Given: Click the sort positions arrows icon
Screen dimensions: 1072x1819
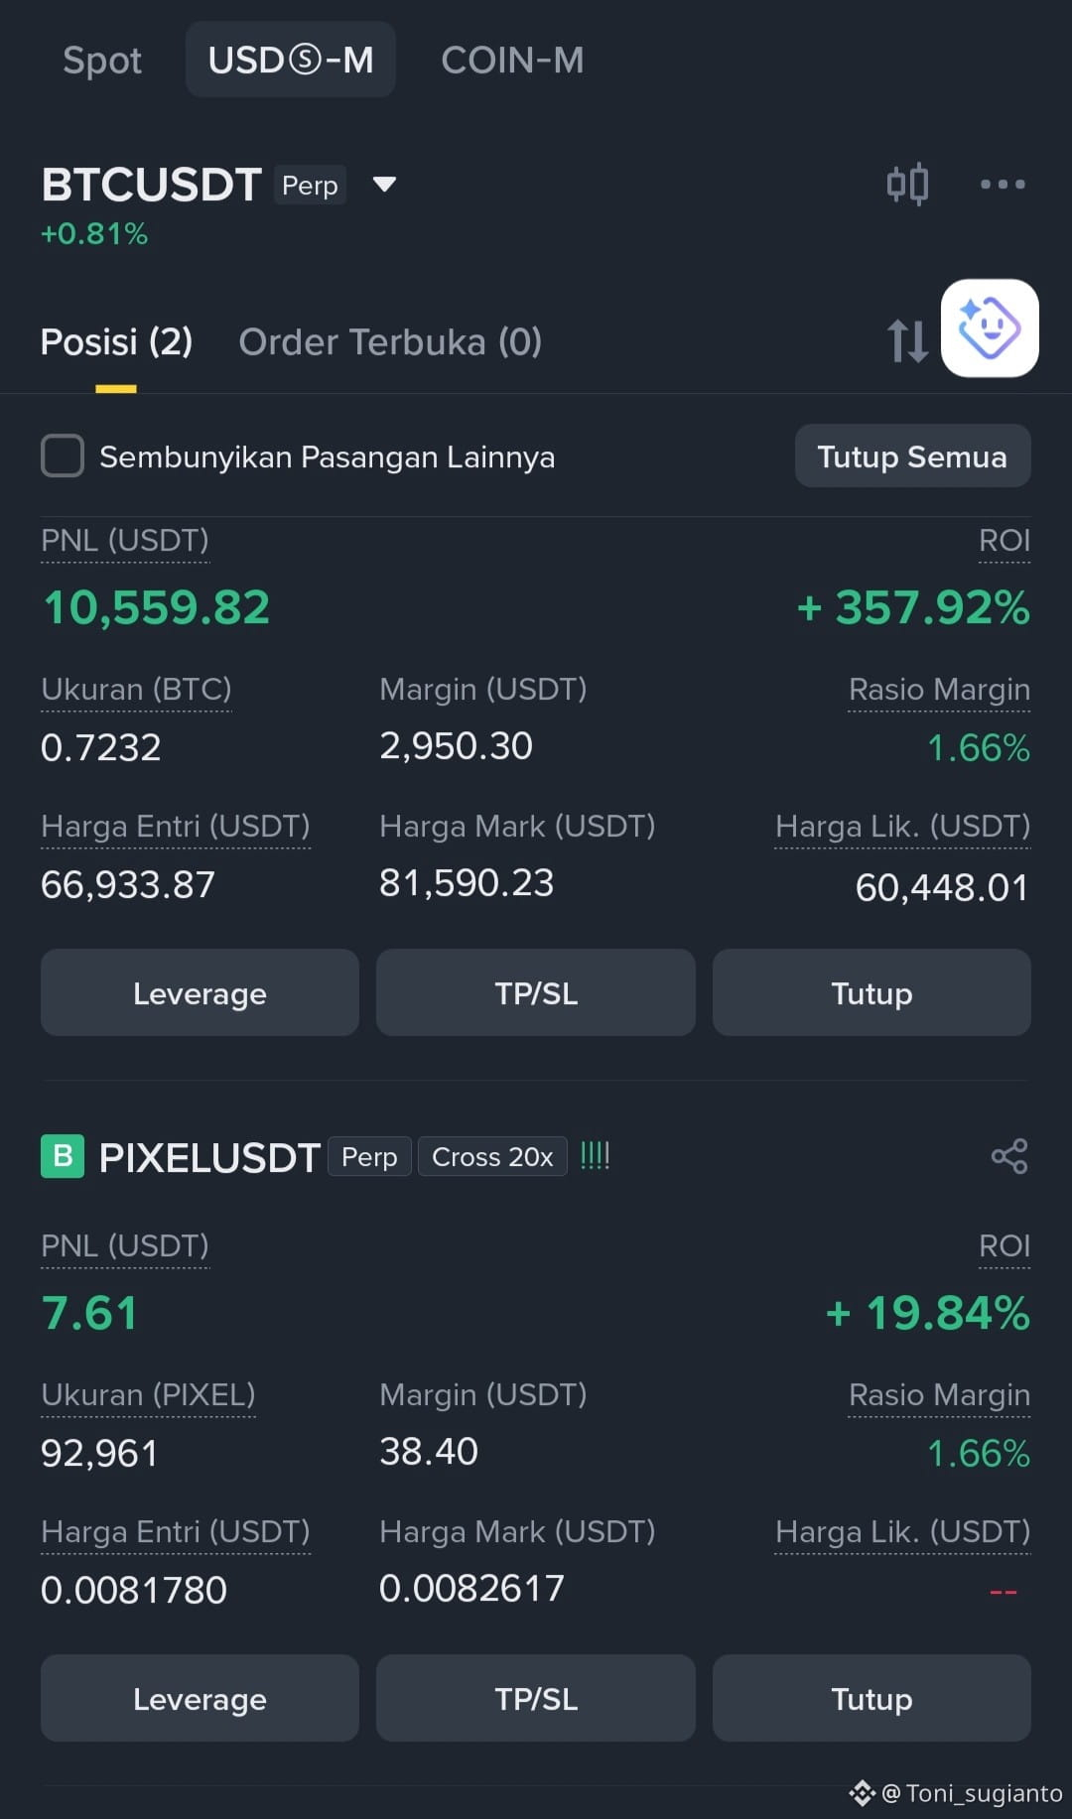Looking at the screenshot, I should click(907, 340).
